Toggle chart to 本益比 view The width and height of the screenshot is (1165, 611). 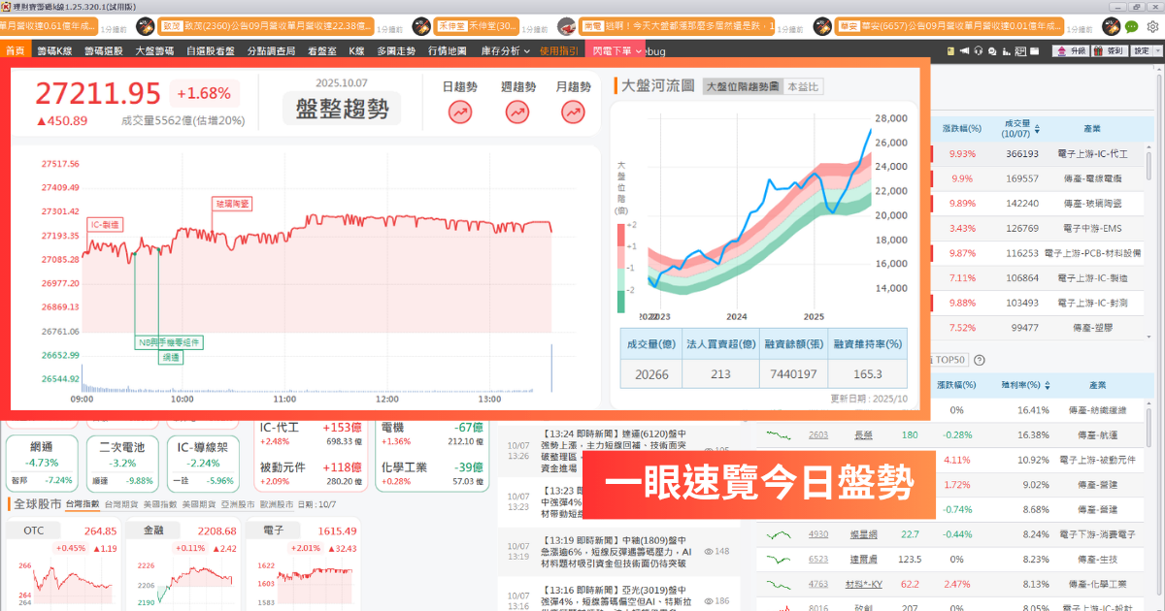click(x=803, y=86)
